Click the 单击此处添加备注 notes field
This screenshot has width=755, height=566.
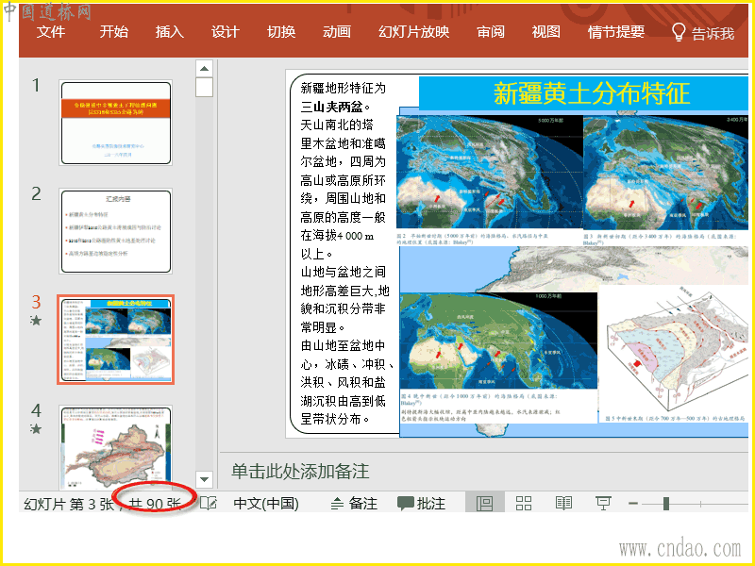pyautogui.click(x=300, y=472)
